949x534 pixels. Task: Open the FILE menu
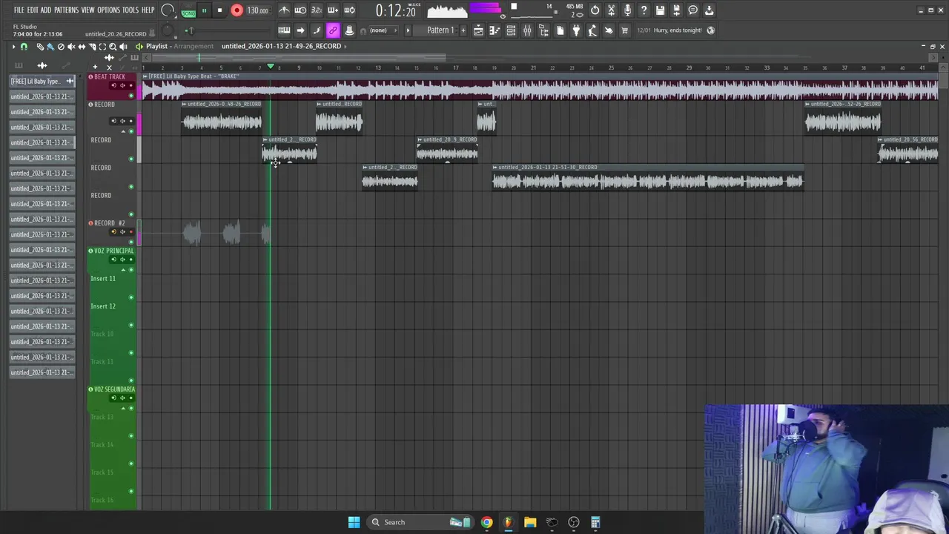19,10
